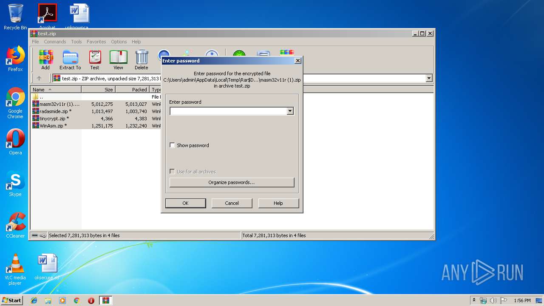Click Opera icon in the taskbar
The width and height of the screenshot is (544, 306).
(x=91, y=300)
